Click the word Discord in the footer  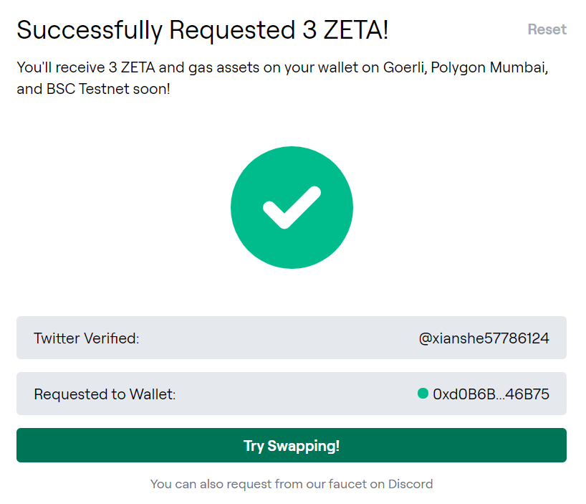(x=410, y=484)
